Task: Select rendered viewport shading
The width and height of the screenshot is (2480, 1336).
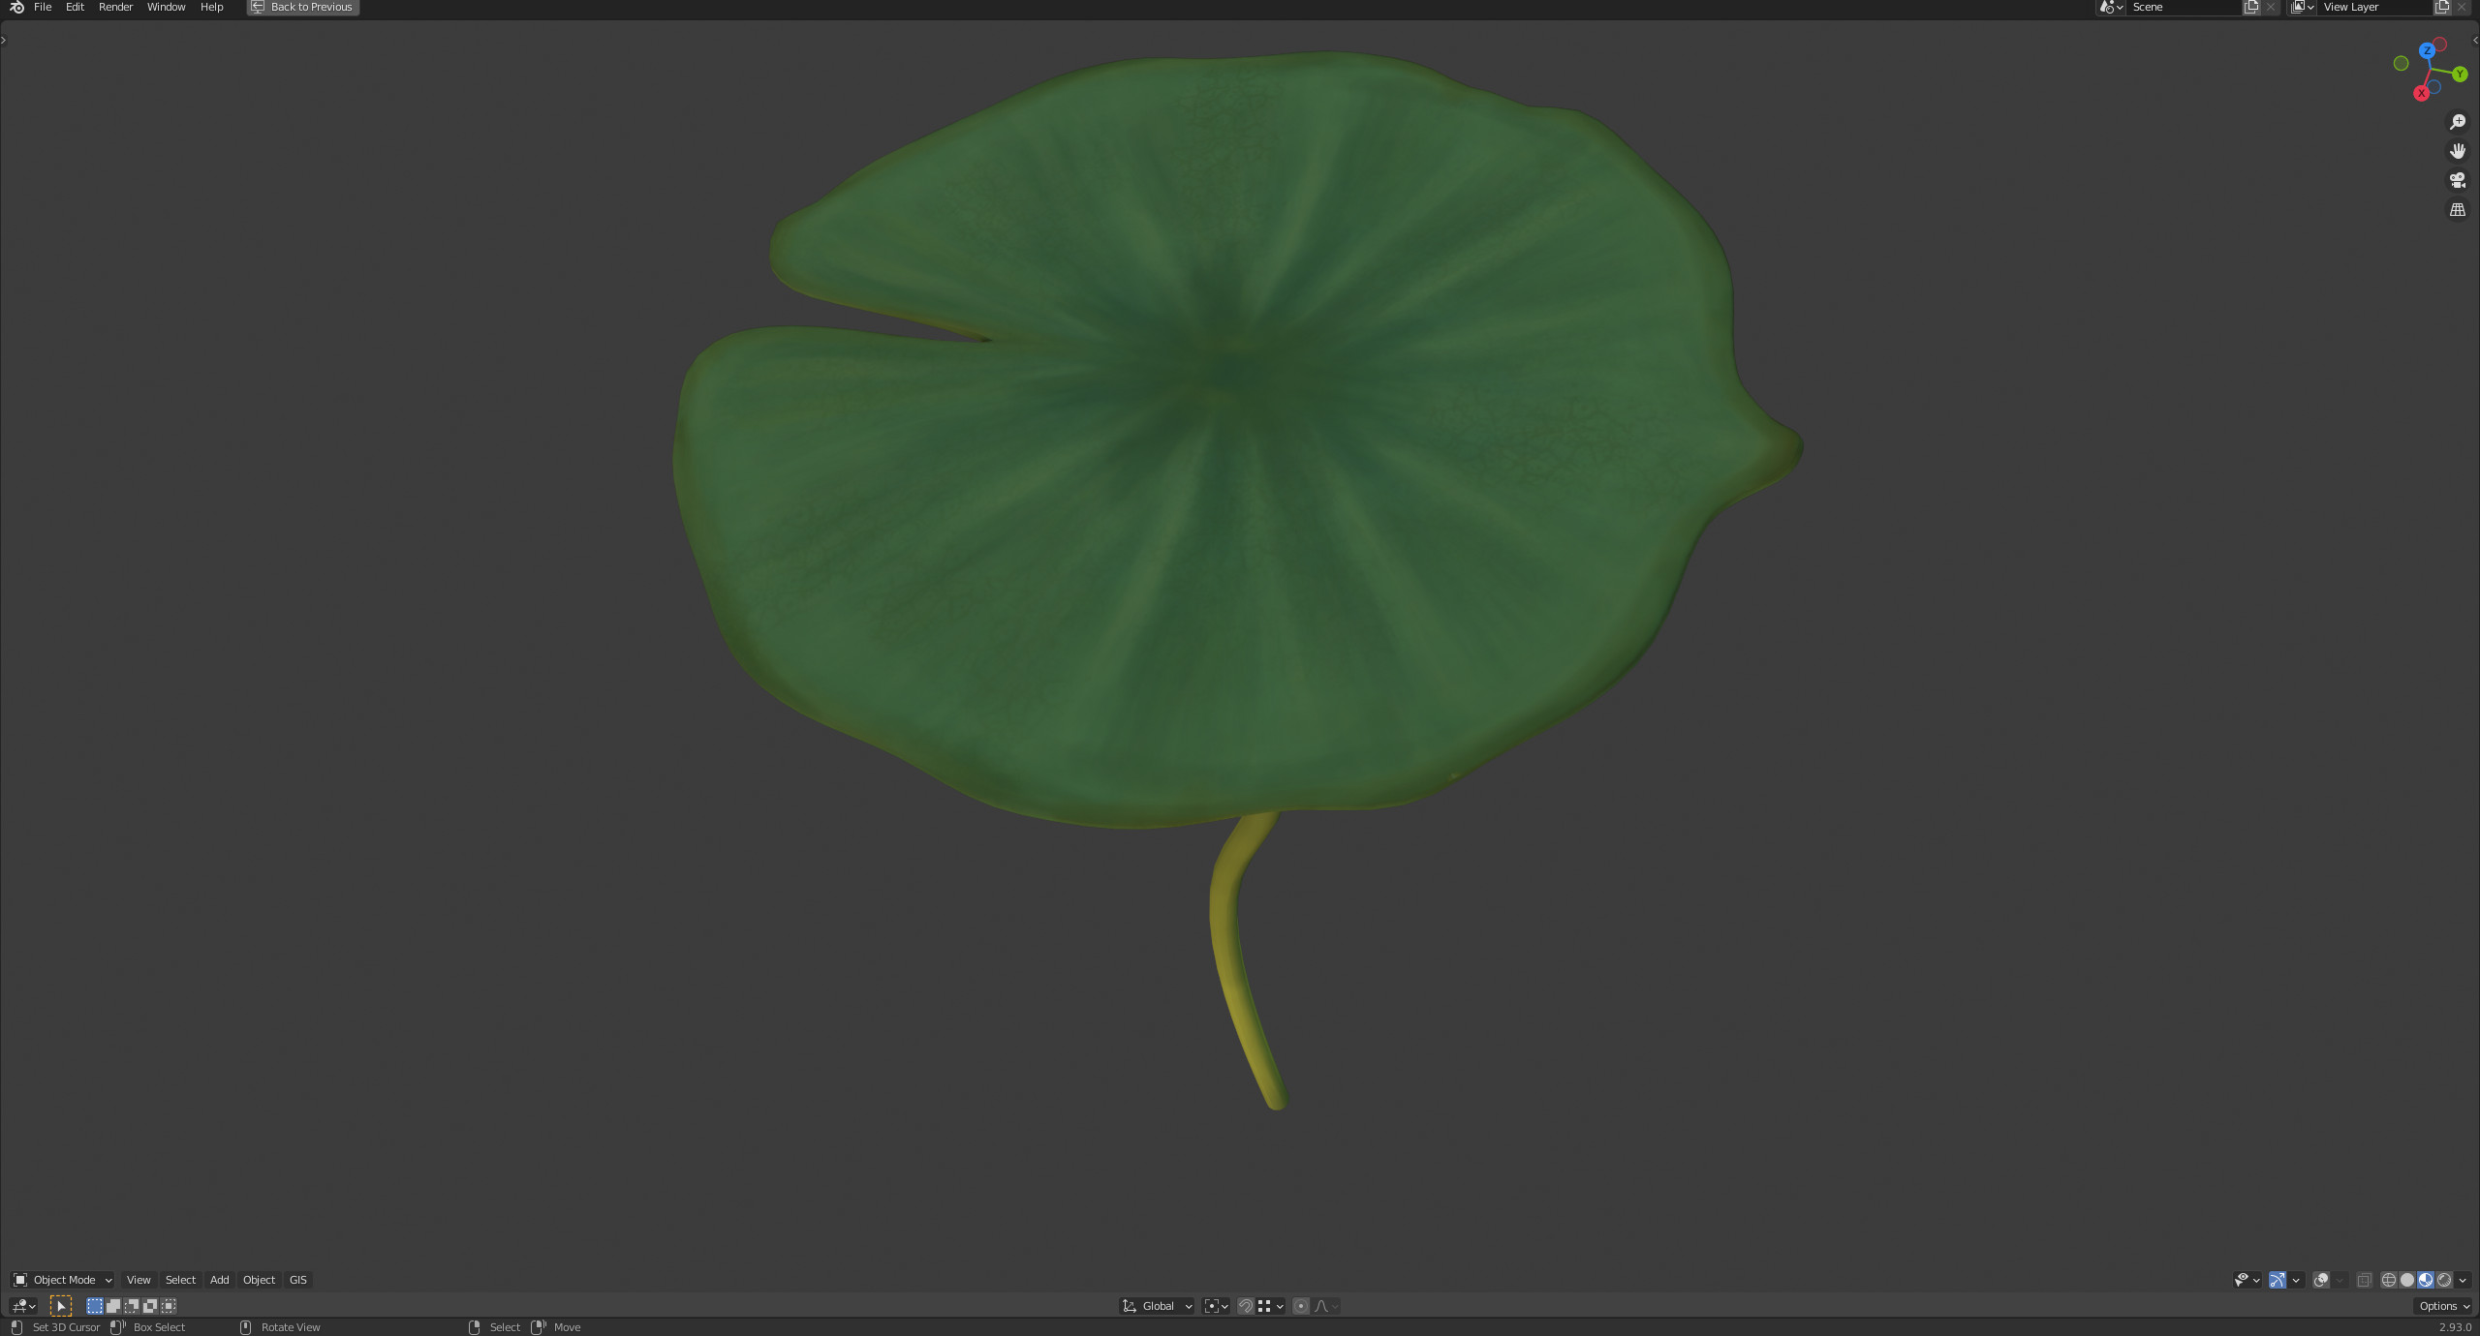Action: click(2444, 1280)
